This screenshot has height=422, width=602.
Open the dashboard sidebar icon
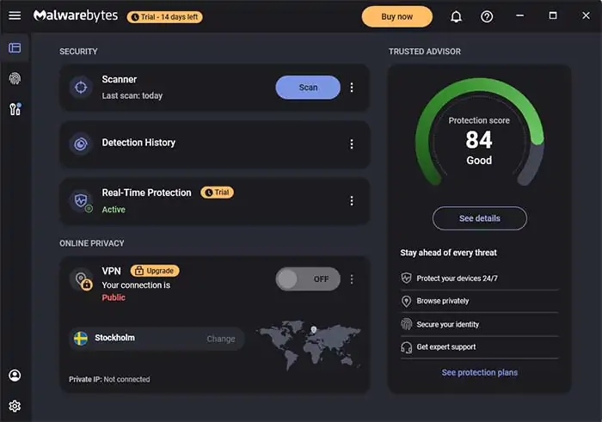pyautogui.click(x=15, y=47)
